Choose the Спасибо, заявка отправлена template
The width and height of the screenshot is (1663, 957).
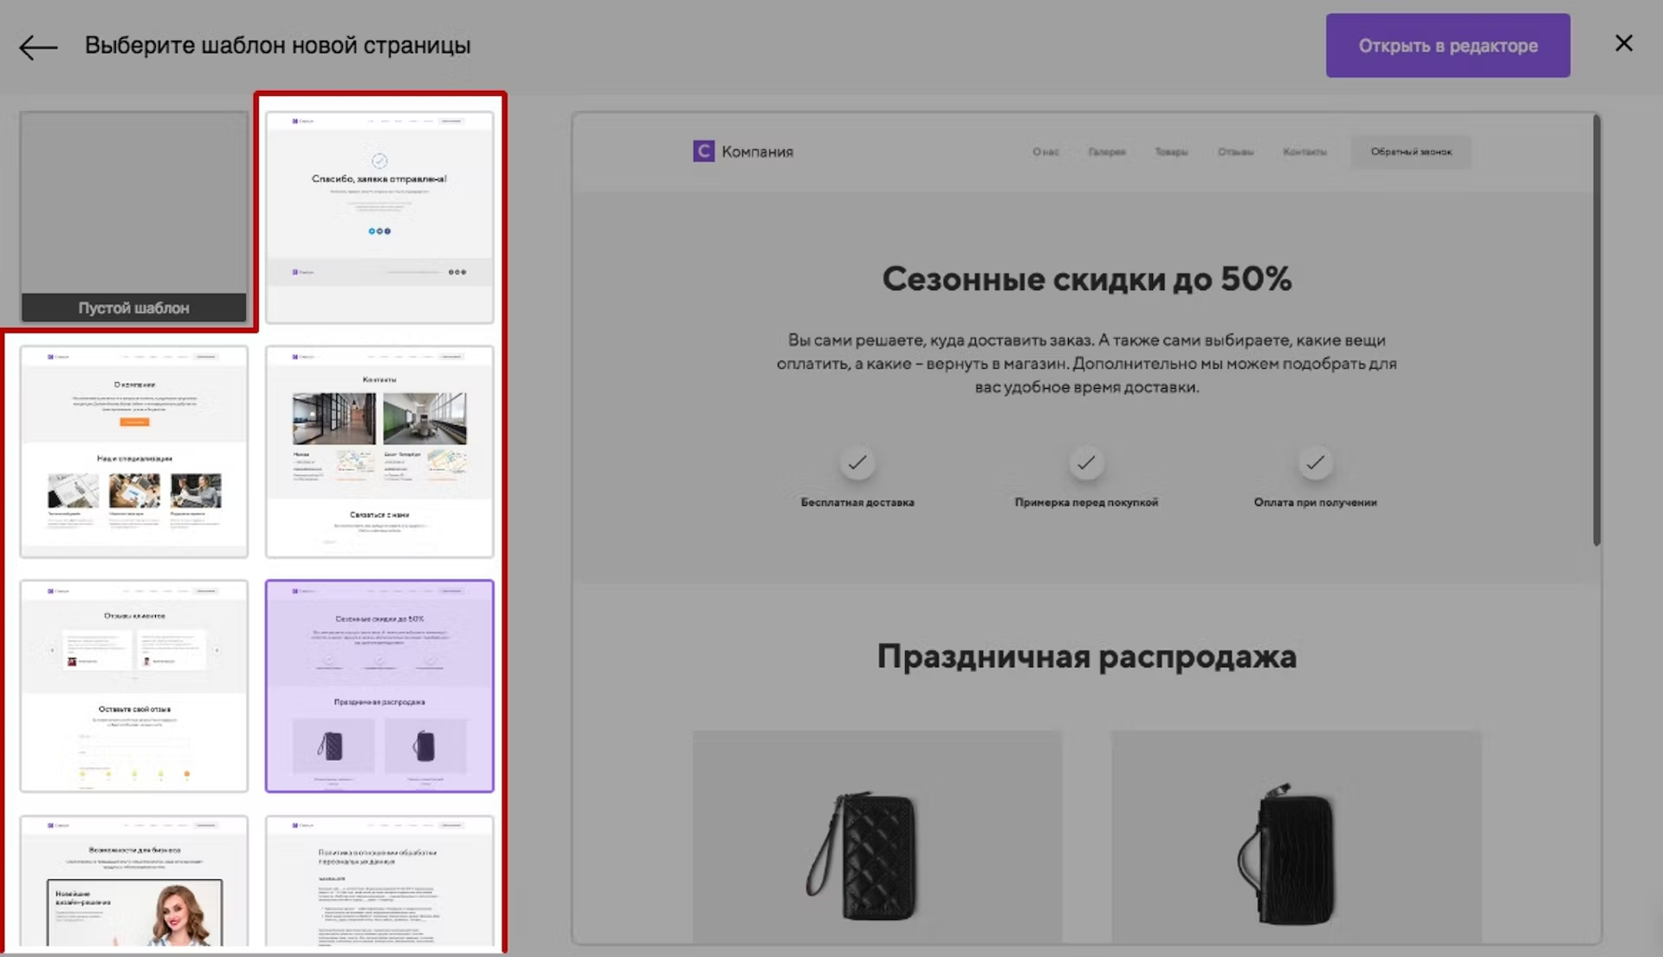(379, 217)
